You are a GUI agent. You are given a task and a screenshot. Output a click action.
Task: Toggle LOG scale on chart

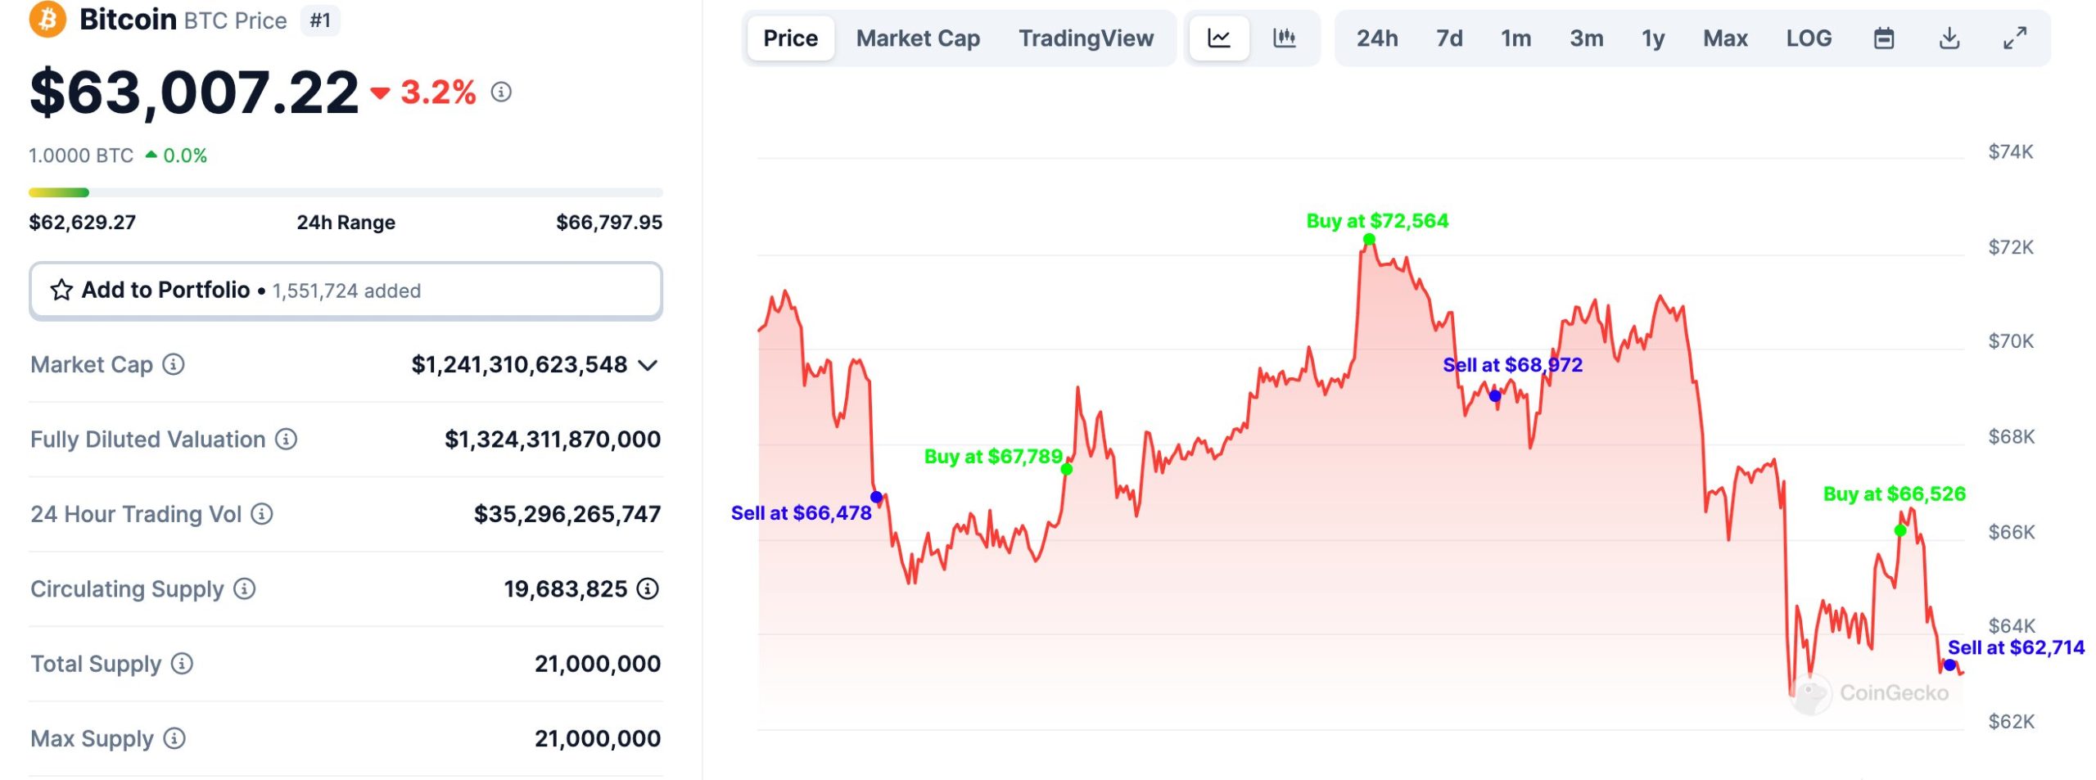click(x=1809, y=38)
